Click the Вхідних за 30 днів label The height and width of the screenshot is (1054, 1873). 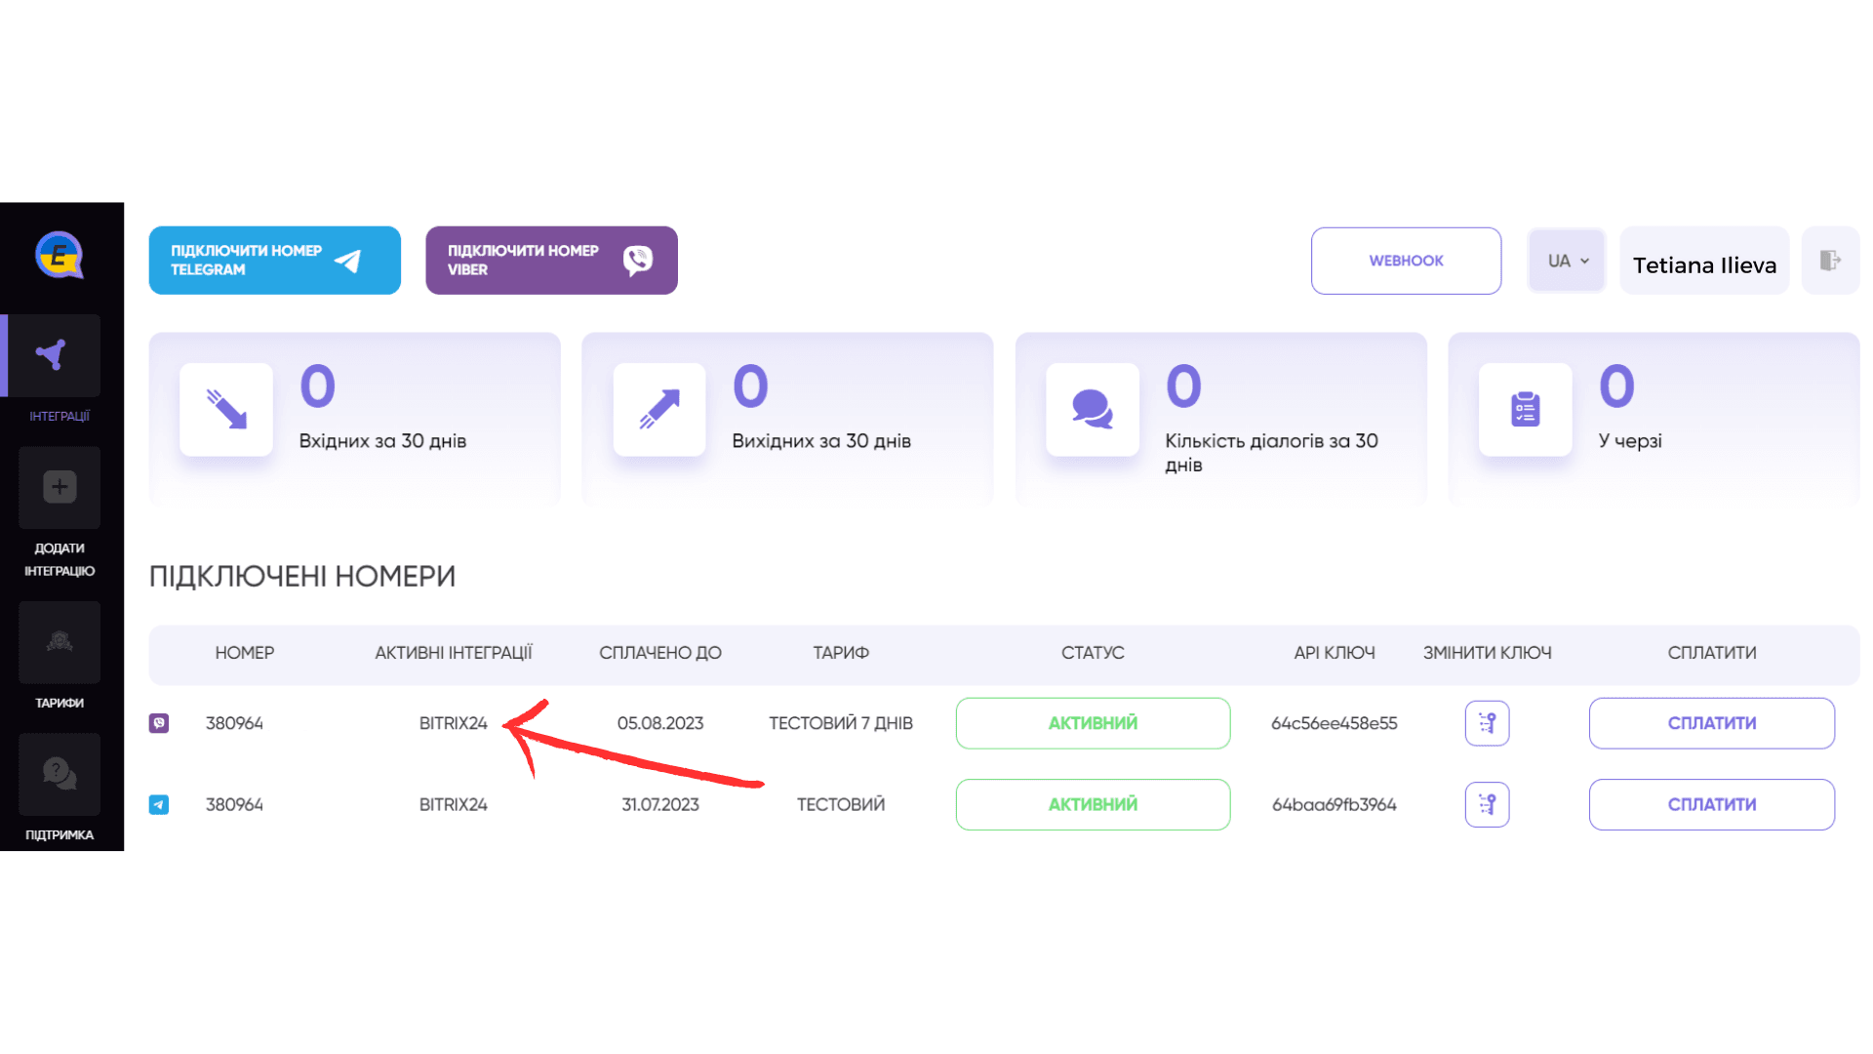[382, 441]
